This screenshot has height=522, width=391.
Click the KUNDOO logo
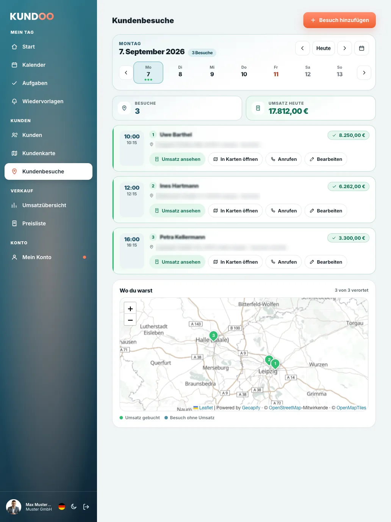tap(32, 16)
